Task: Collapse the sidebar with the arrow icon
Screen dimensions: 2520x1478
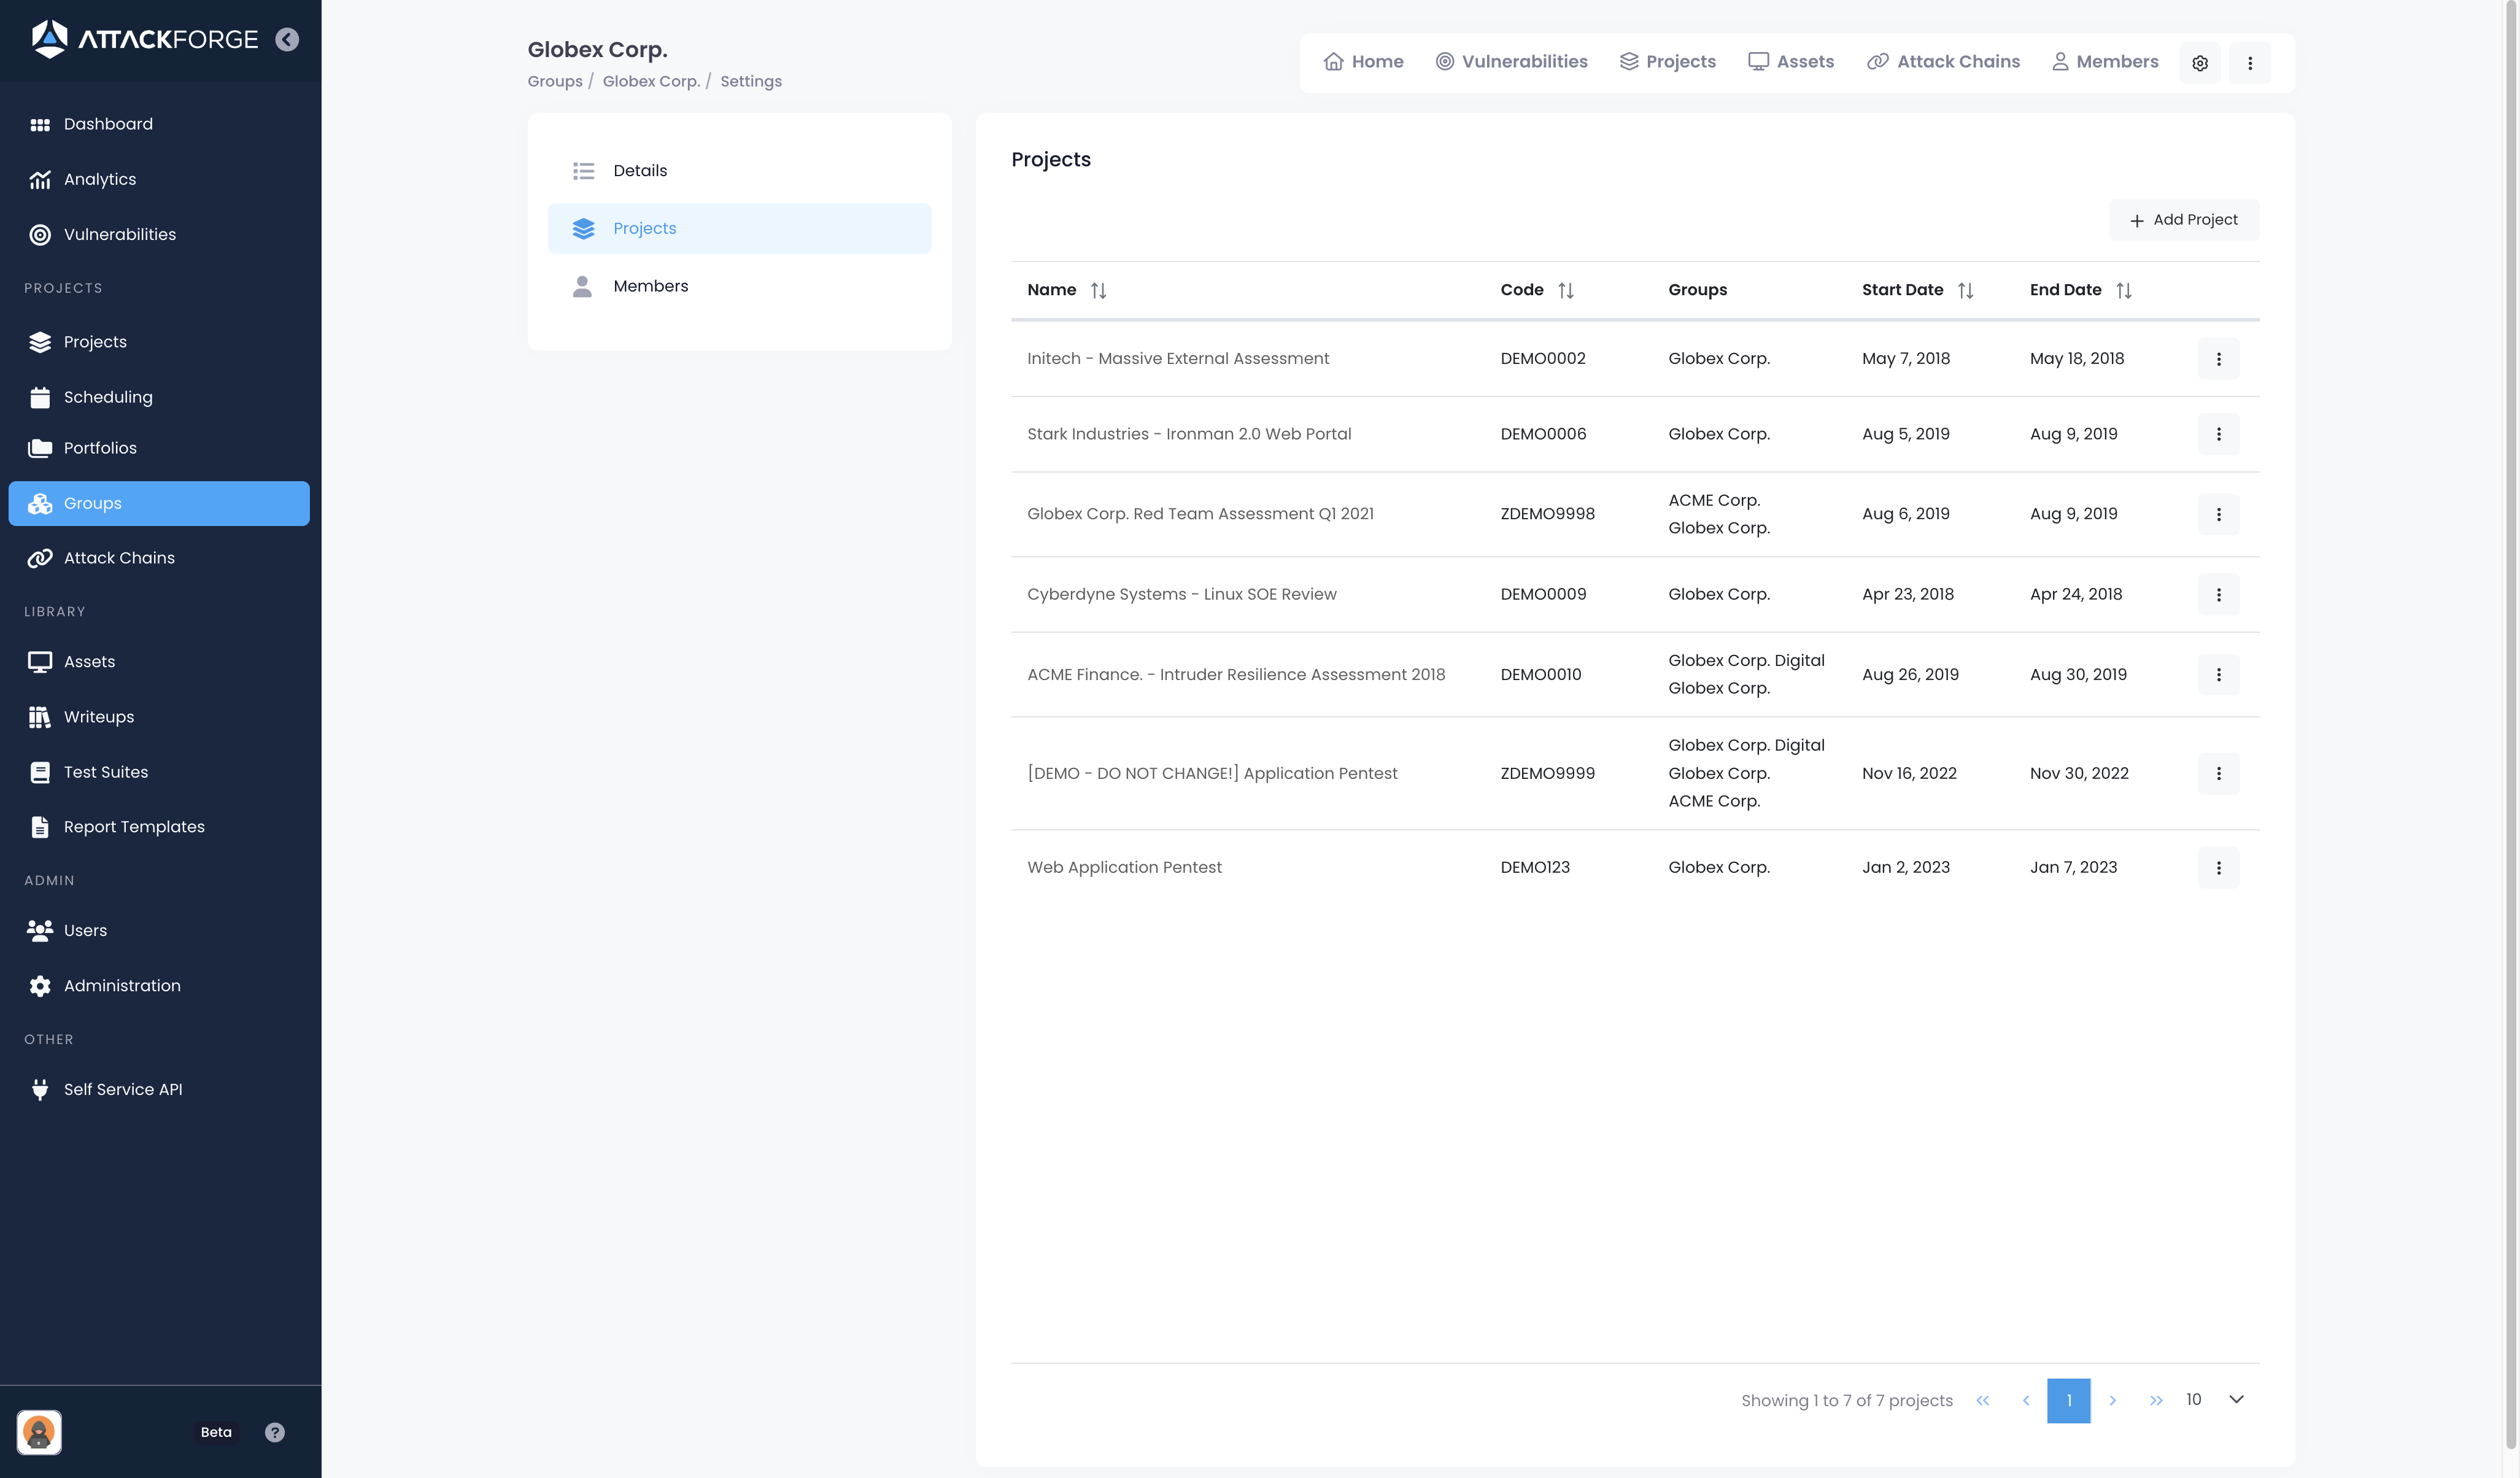Action: [x=287, y=39]
